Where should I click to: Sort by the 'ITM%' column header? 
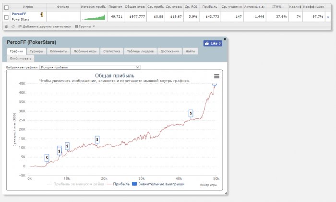click(277, 7)
